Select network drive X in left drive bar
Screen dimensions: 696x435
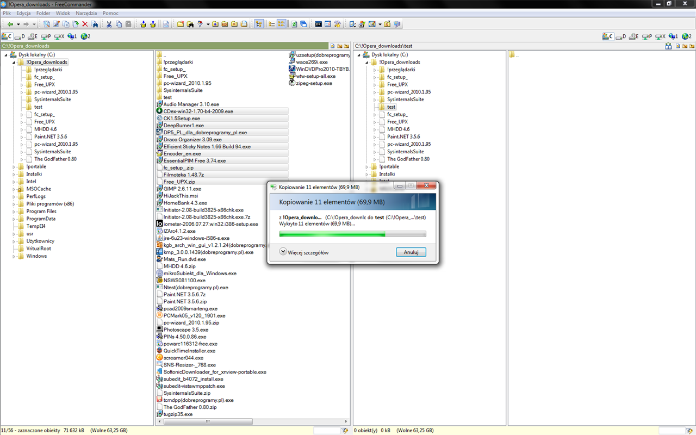pos(59,36)
